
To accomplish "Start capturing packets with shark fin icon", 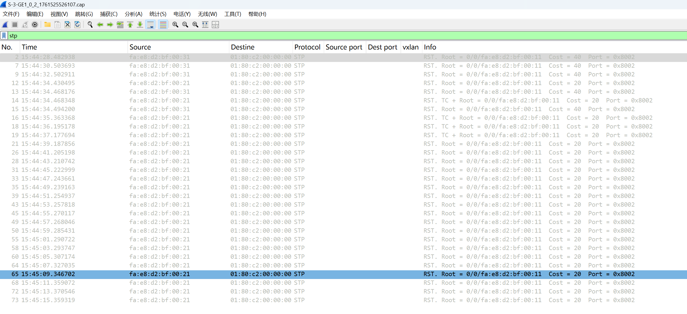I will [5, 25].
